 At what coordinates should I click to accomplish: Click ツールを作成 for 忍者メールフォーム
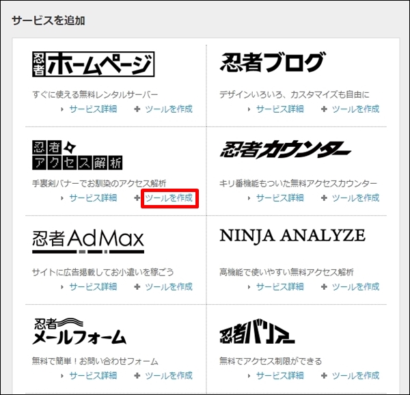click(169, 376)
